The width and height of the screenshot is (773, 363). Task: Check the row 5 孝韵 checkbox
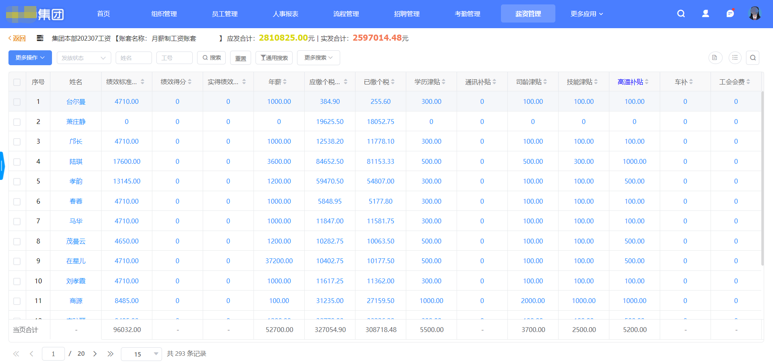coord(17,181)
